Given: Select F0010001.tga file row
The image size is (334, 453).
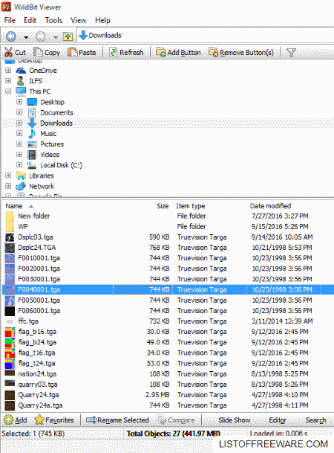Looking at the screenshot, I should click(168, 258).
